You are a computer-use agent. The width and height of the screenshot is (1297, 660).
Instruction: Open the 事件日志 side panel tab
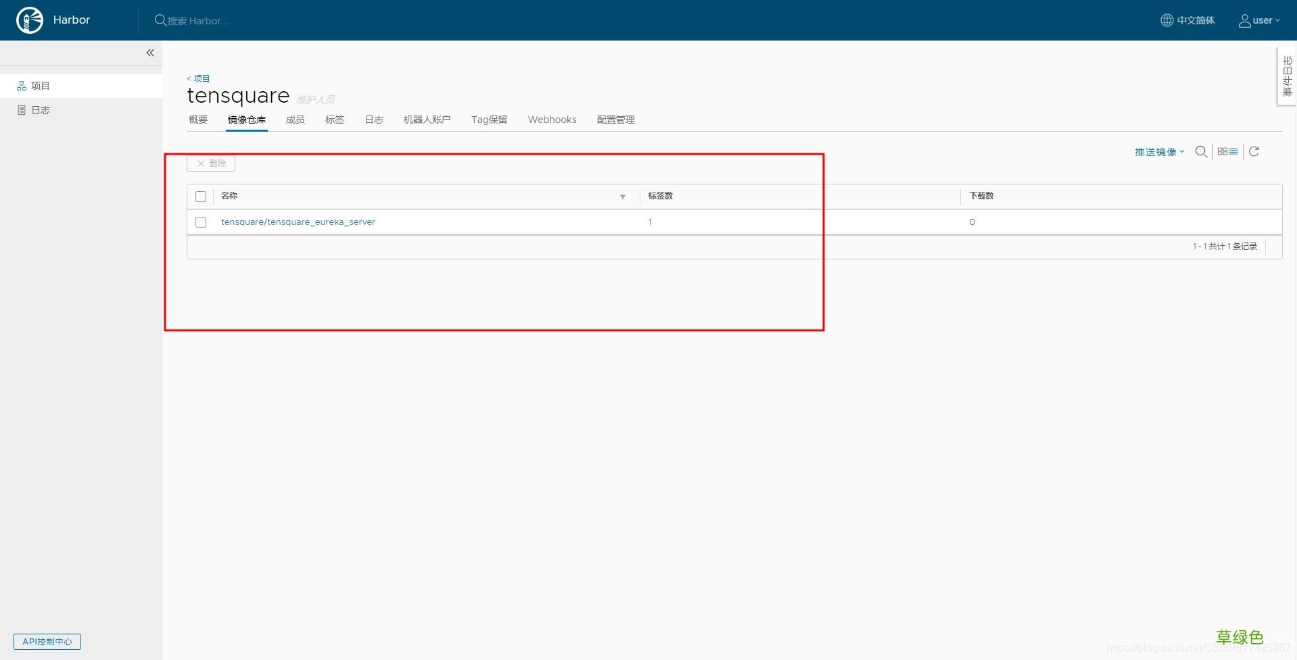1287,76
